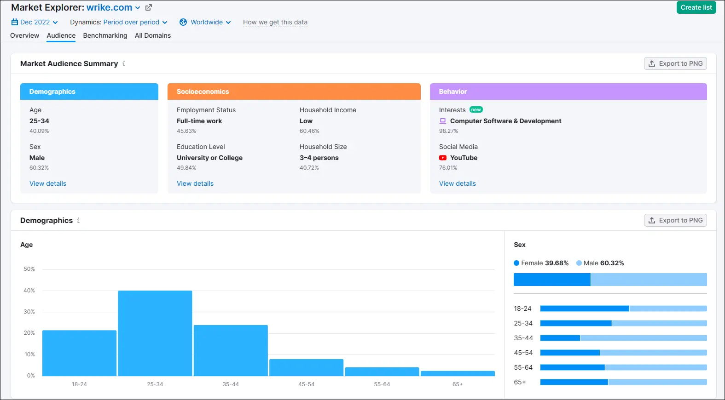Open the Dec 2022 date picker
725x400 pixels.
point(35,22)
